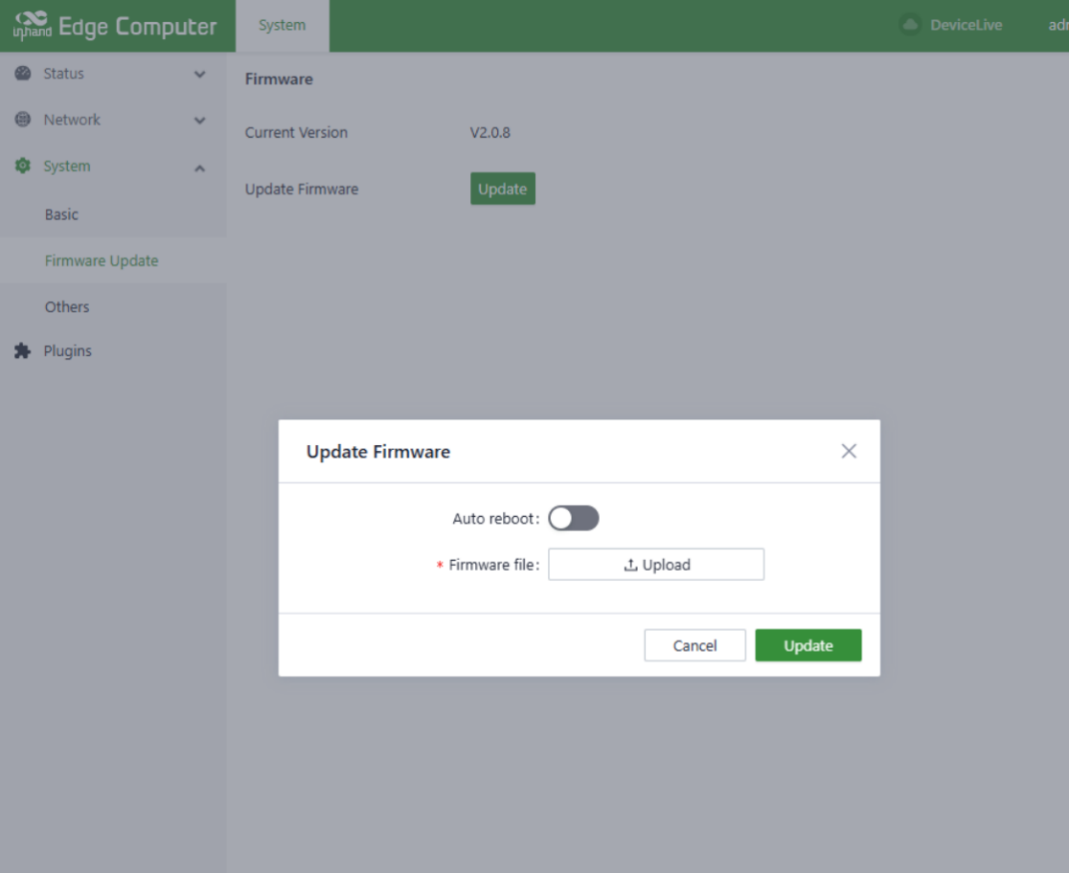1069x873 pixels.
Task: Expand the Status section chevron
Action: click(x=199, y=74)
